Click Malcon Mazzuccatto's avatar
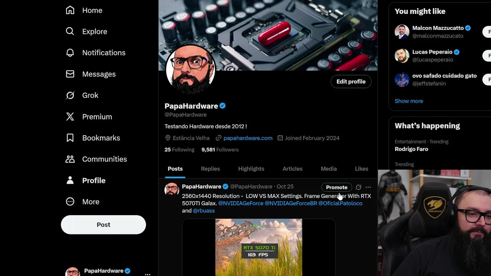This screenshot has height=276, width=491. click(x=402, y=32)
